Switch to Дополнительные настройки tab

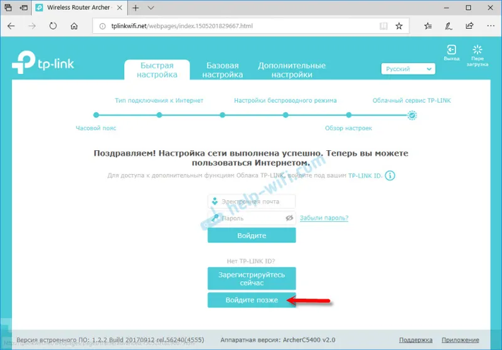coord(292,70)
